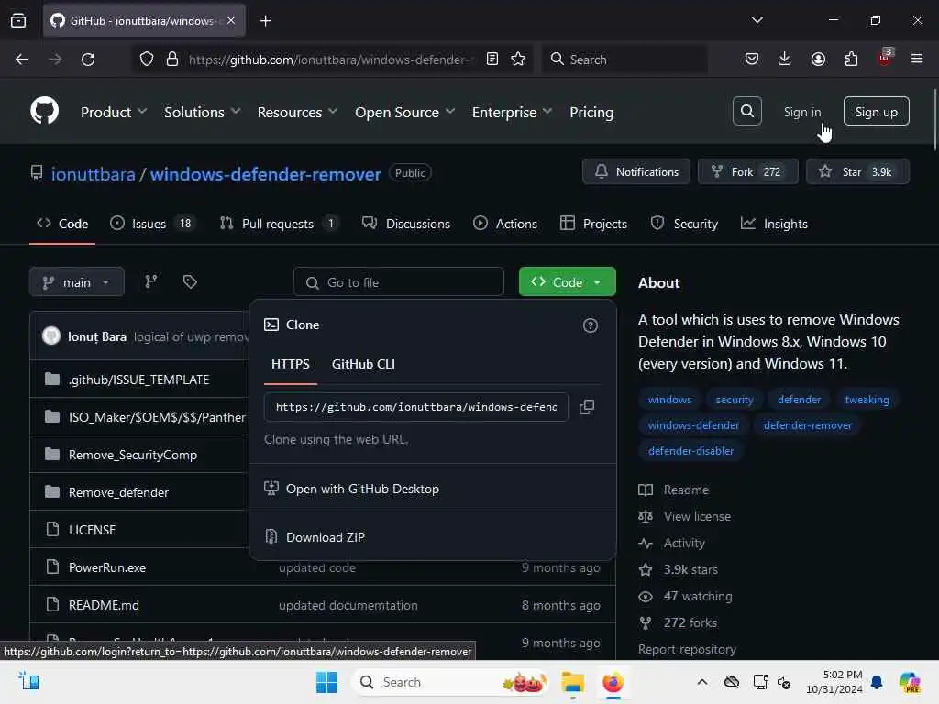Open the Security tab
This screenshot has height=704, width=939.
[x=684, y=224]
